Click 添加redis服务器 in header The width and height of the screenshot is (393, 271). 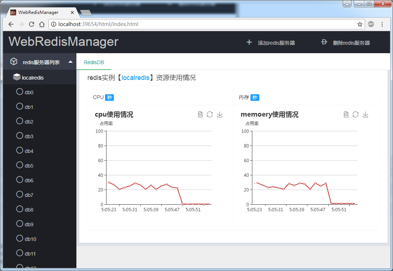click(x=276, y=43)
